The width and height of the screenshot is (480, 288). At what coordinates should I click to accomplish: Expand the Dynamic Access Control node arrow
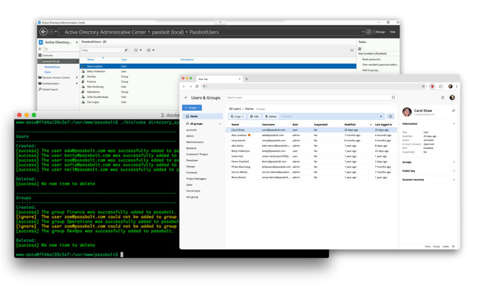77,78
